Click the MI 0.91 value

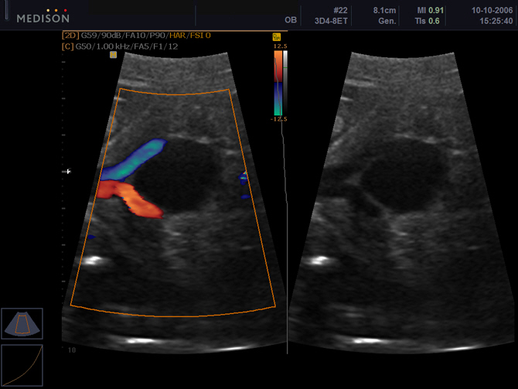431,10
